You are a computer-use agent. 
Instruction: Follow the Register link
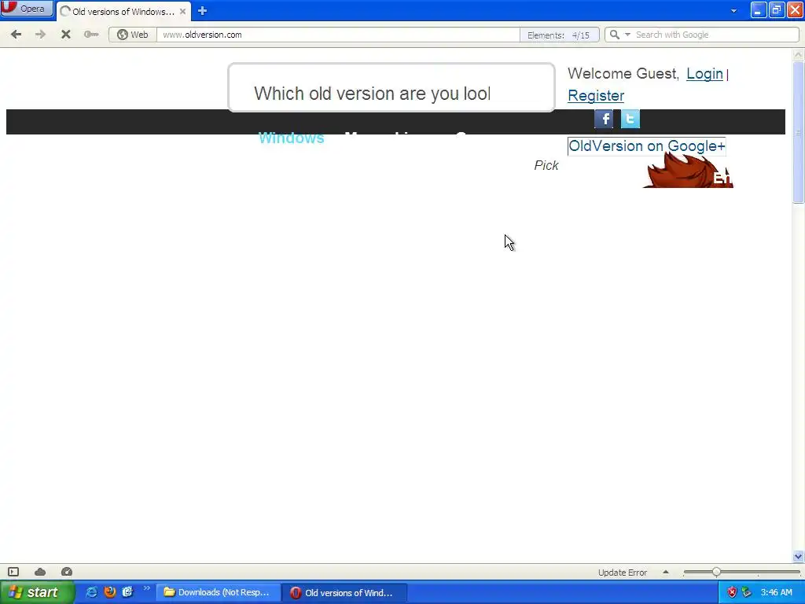tap(596, 95)
